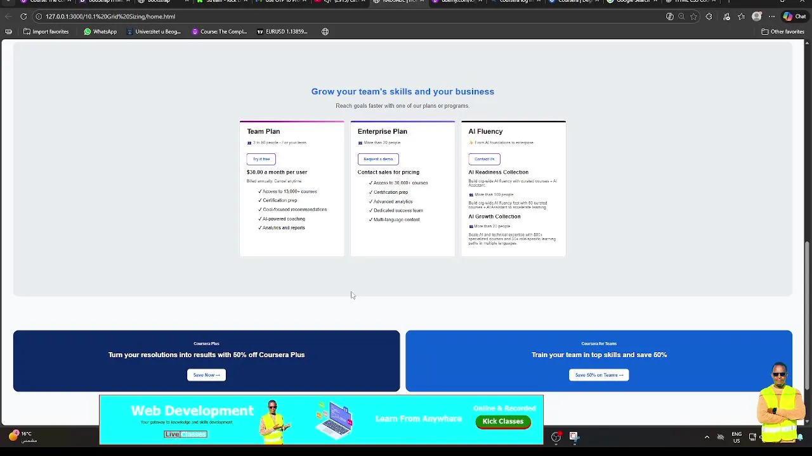Click people icon beside 'More than 100 people'
Image resolution: width=812 pixels, height=456 pixels.
[x=471, y=195]
